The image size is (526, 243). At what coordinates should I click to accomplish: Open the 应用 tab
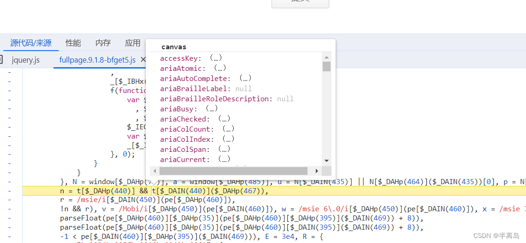[132, 43]
